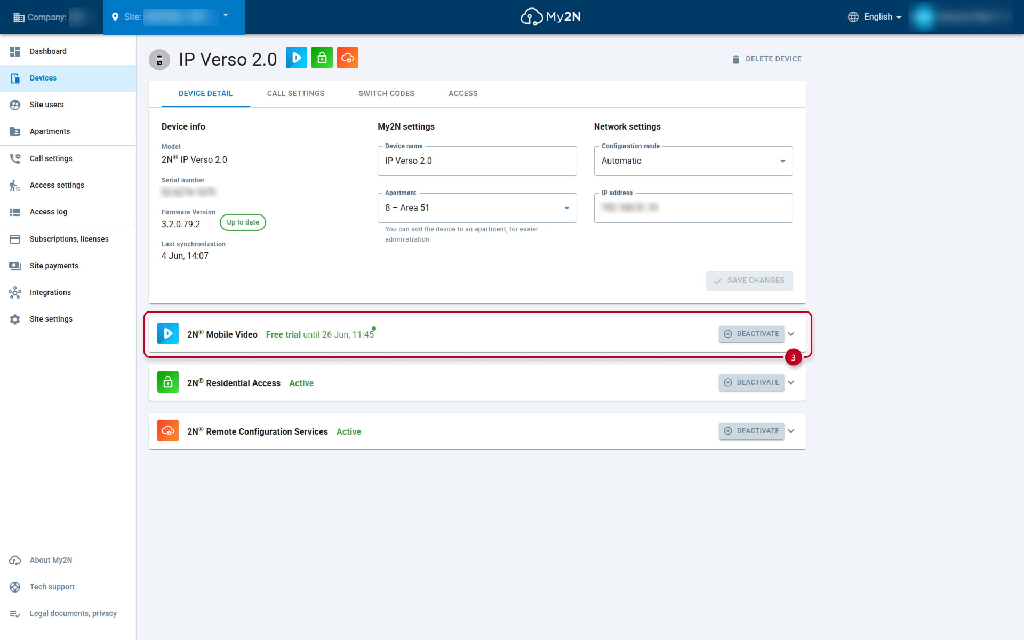The height and width of the screenshot is (640, 1024).
Task: Click the Site payments icon
Action: point(15,266)
